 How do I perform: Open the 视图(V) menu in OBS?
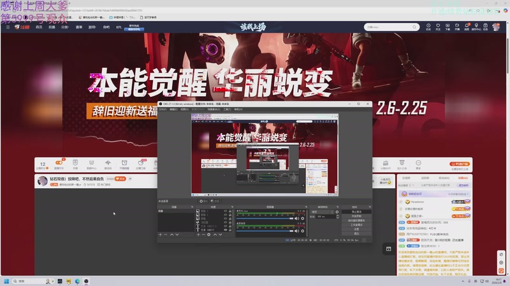coord(185,109)
